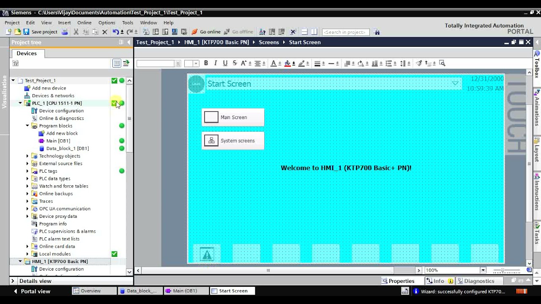Print with the printer toolbar icon
Image resolution: width=541 pixels, height=304 pixels.
65,32
